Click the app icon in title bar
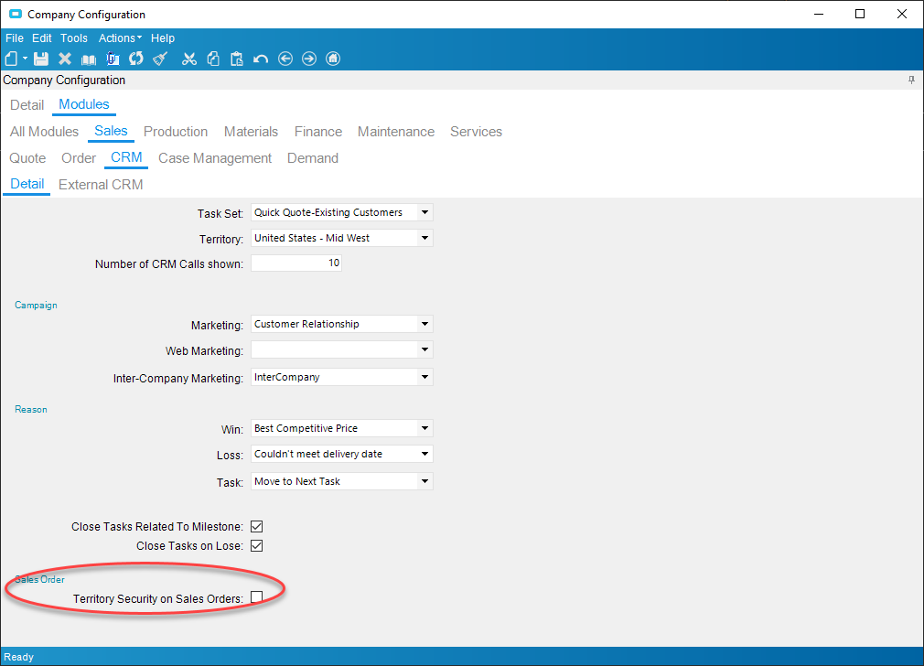The image size is (924, 666). (x=15, y=14)
